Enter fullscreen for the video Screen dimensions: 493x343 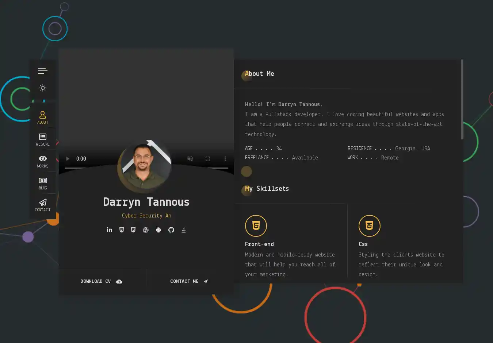point(208,159)
